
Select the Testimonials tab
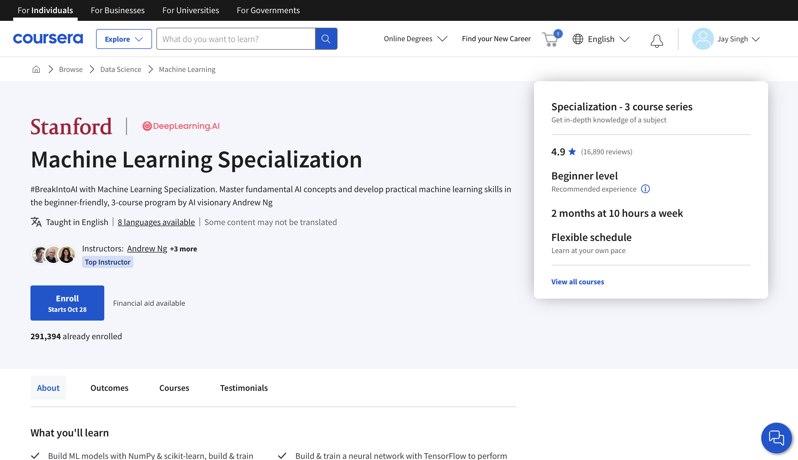(244, 388)
